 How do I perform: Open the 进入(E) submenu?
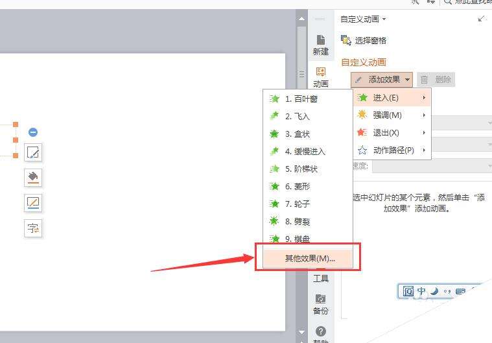(392, 98)
